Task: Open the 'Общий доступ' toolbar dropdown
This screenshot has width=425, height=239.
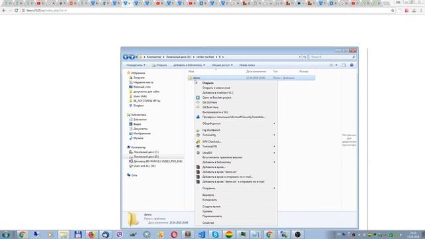Action: point(222,65)
